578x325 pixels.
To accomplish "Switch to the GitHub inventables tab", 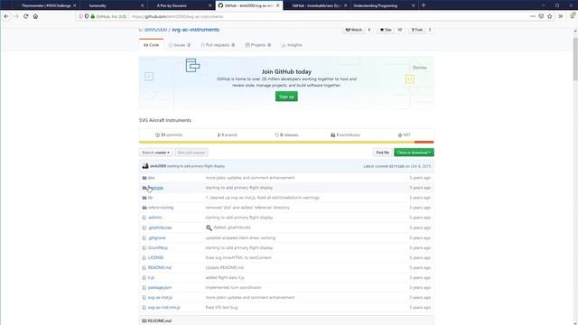I will coord(316,5).
